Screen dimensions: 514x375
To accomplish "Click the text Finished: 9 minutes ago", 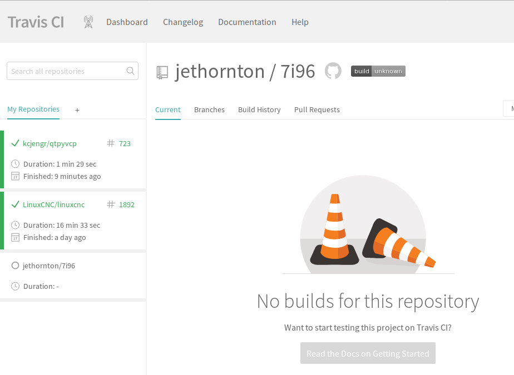I will click(x=62, y=176).
